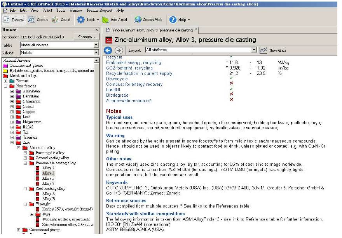Launch Eco Audit from toolbar

pyautogui.click(x=115, y=20)
